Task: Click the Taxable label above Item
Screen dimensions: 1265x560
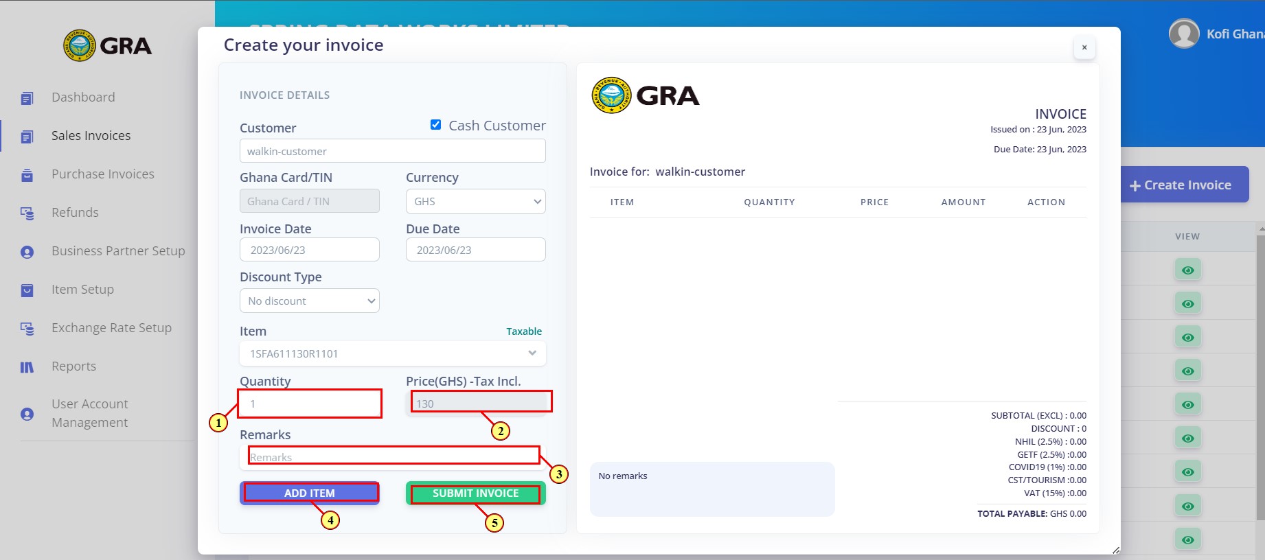Action: tap(524, 331)
